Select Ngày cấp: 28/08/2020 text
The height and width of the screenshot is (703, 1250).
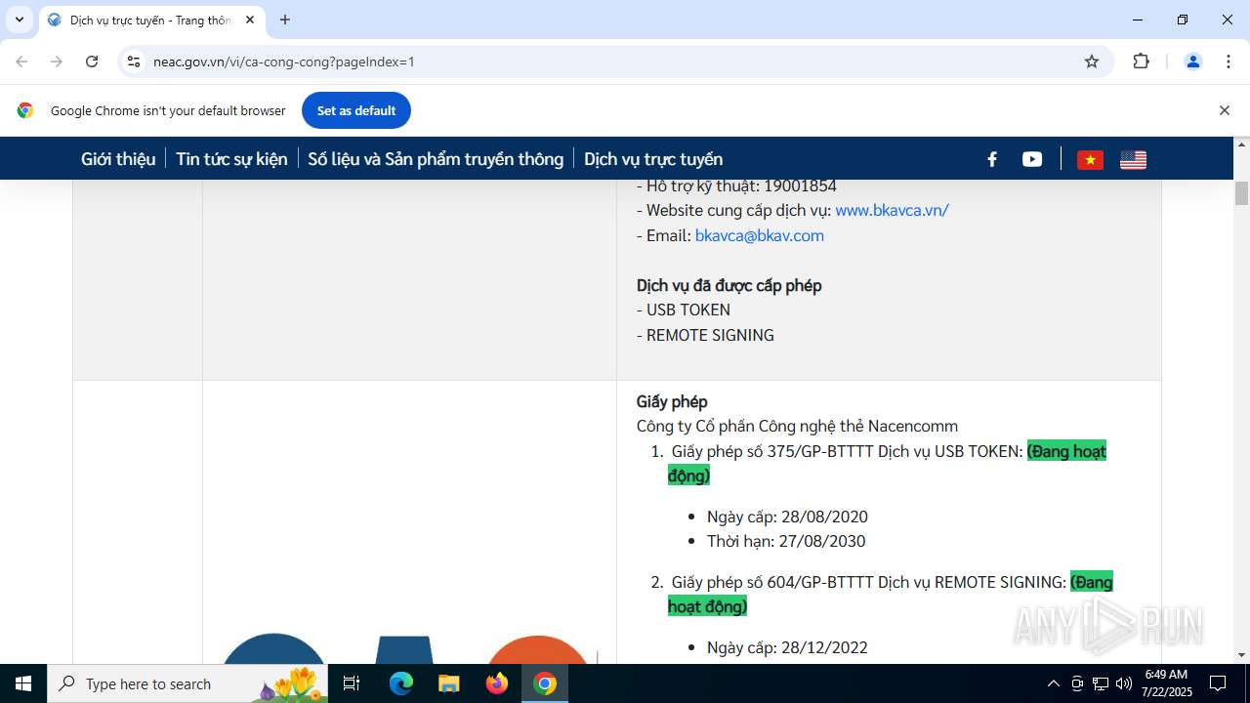click(787, 517)
